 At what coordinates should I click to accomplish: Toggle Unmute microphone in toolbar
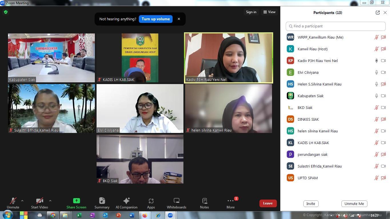tap(13, 203)
